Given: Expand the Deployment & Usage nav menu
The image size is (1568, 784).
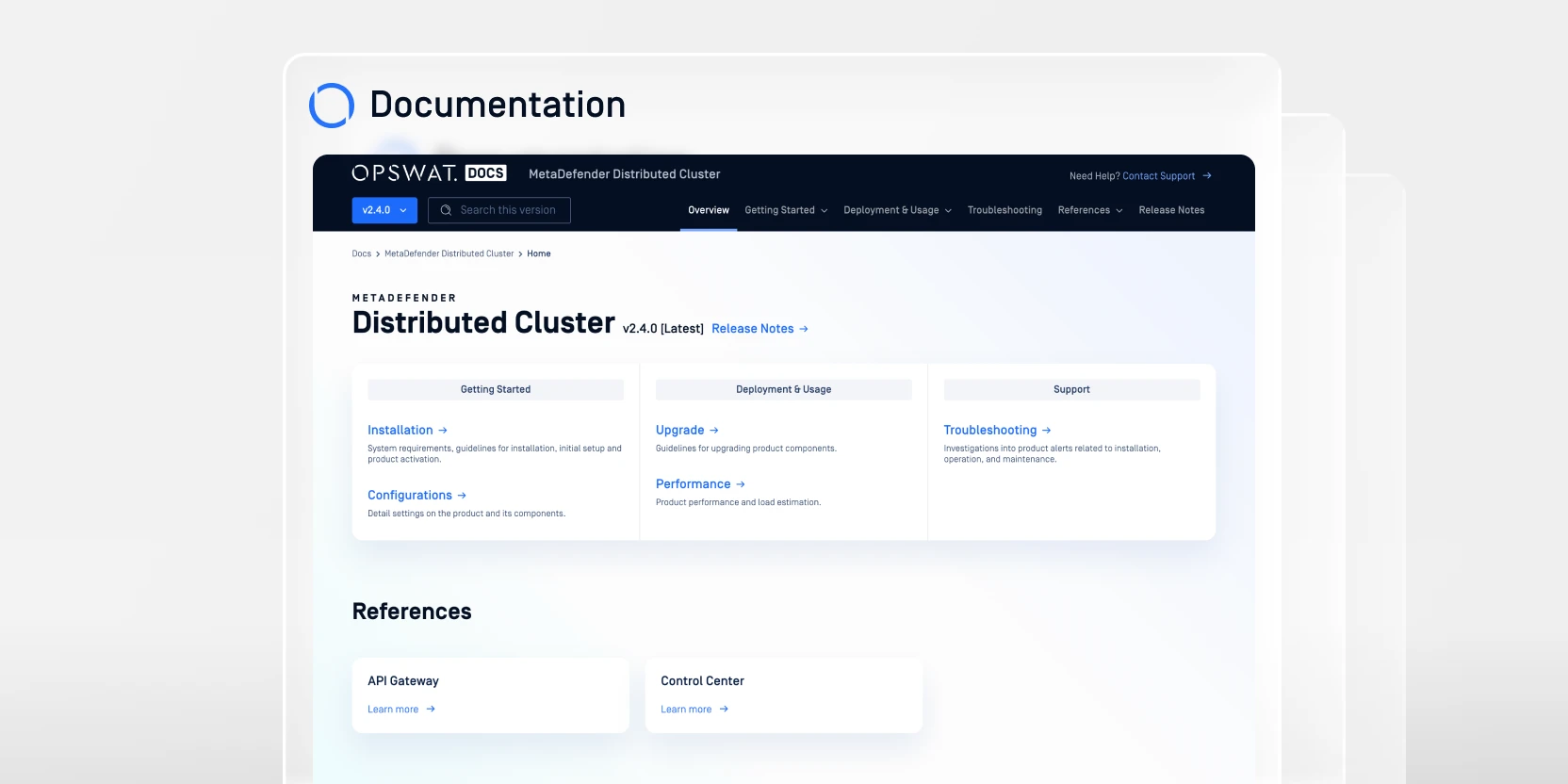Looking at the screenshot, I should [x=897, y=210].
